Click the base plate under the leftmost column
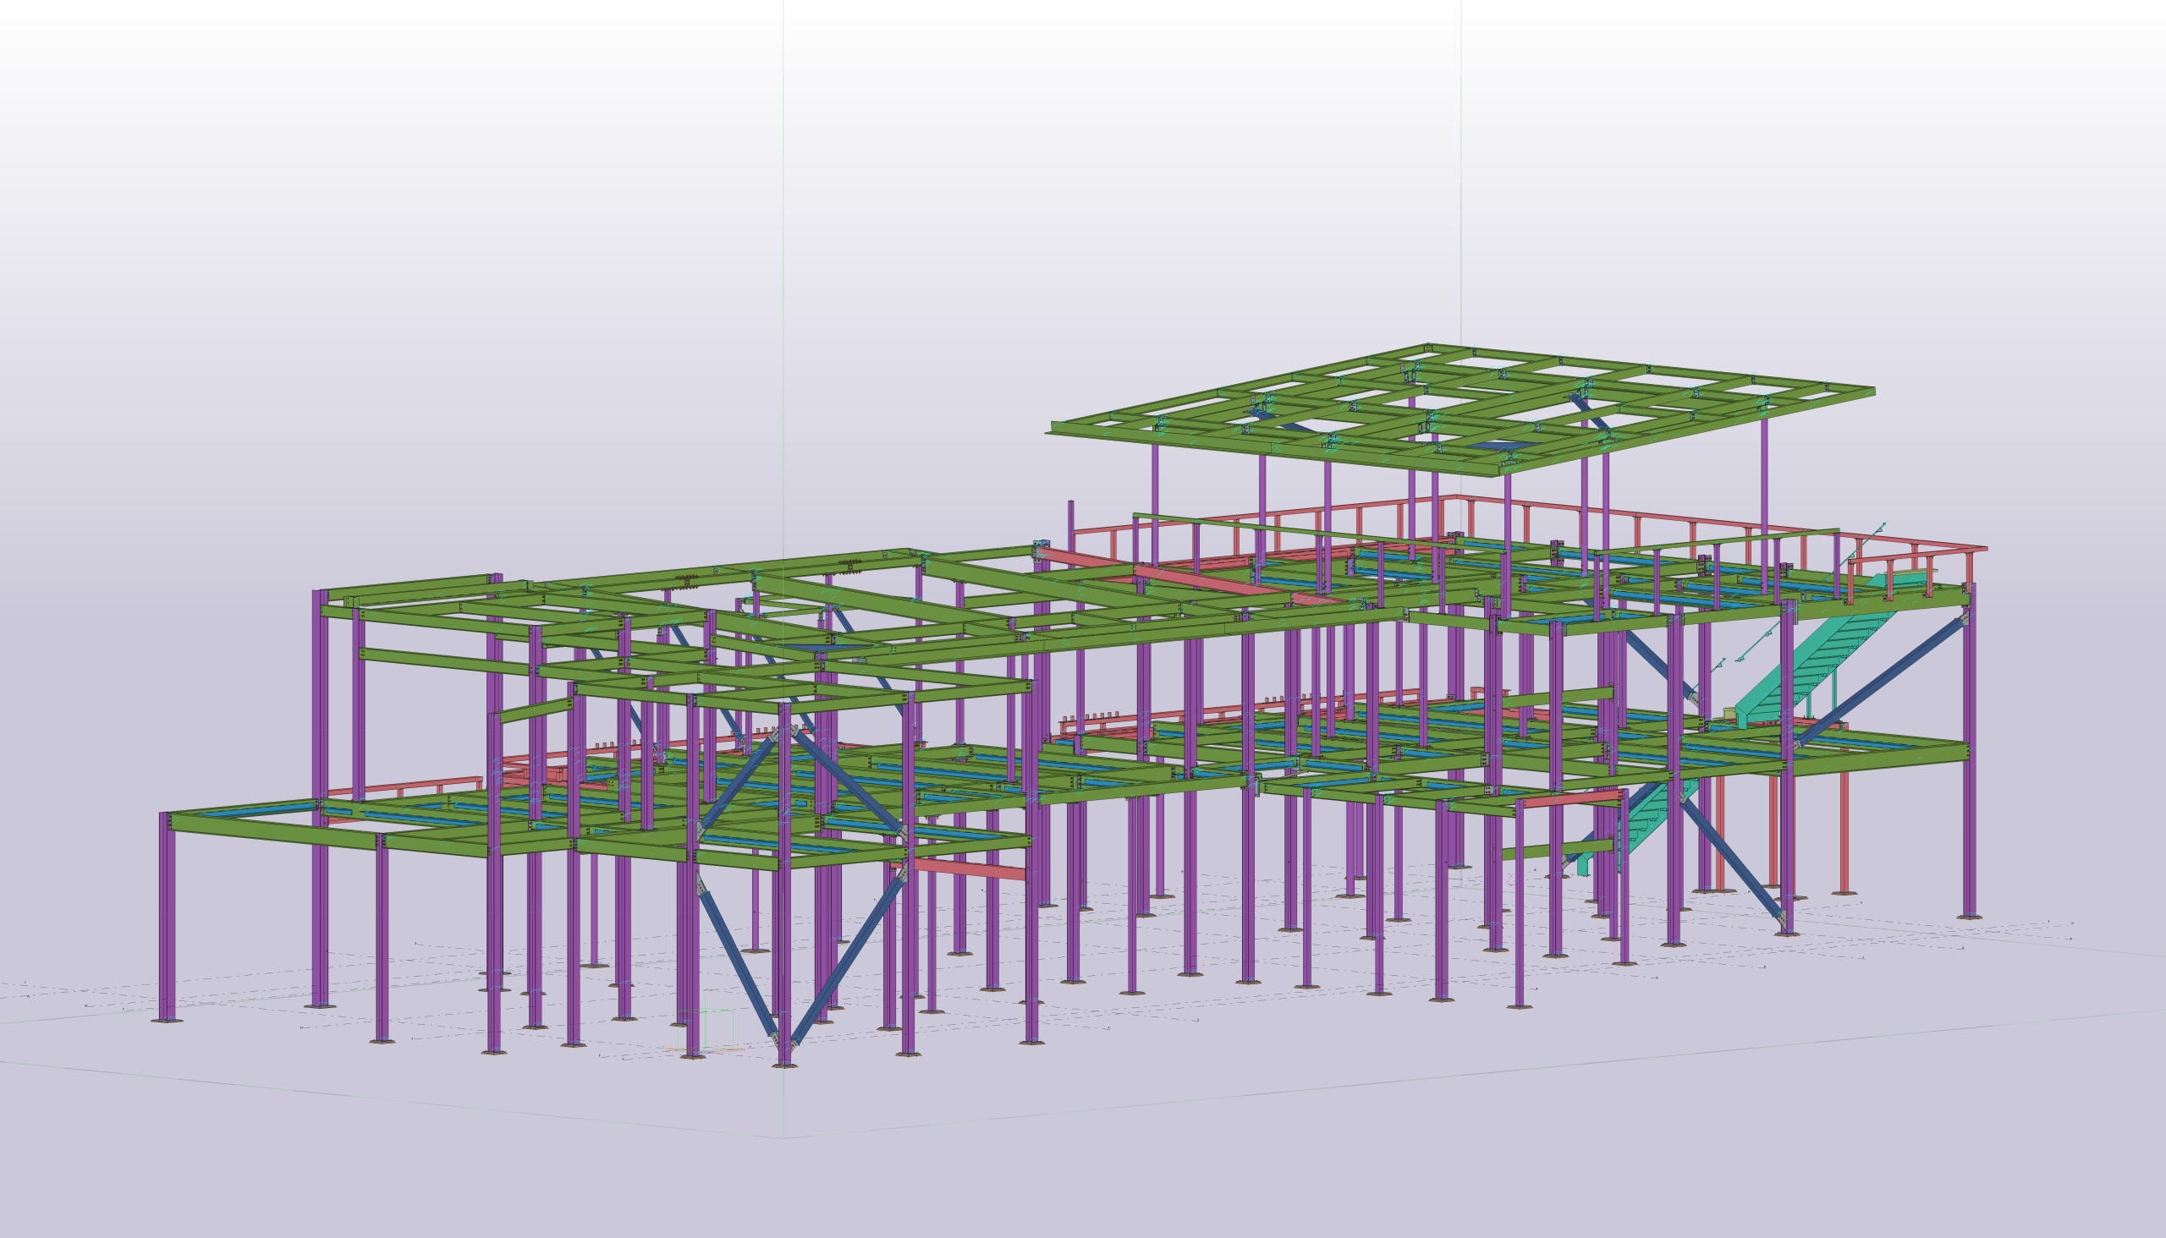Screen dimensions: 2166x1238 coord(167,1021)
